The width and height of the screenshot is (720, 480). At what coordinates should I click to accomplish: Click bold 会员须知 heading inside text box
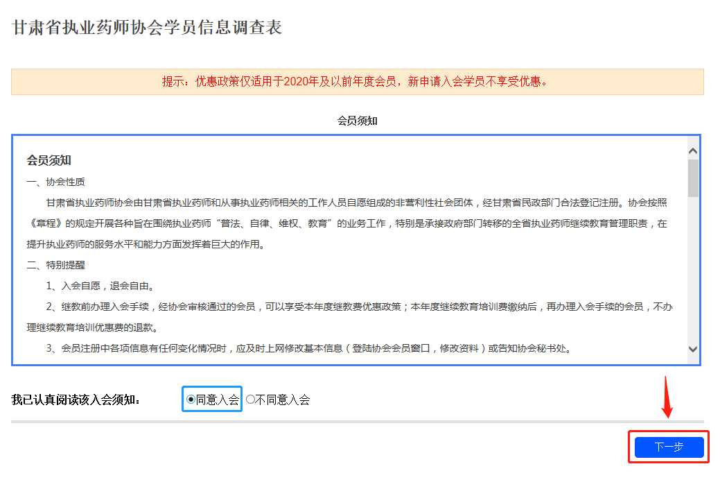(49, 160)
